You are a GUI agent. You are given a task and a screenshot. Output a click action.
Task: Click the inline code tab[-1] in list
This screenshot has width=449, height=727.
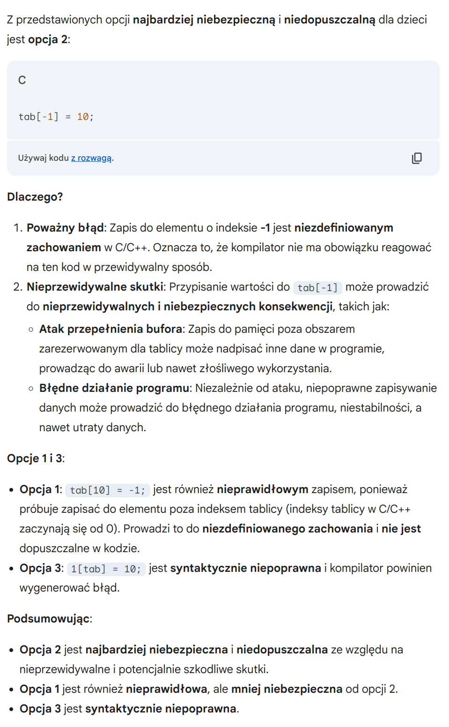point(317,287)
